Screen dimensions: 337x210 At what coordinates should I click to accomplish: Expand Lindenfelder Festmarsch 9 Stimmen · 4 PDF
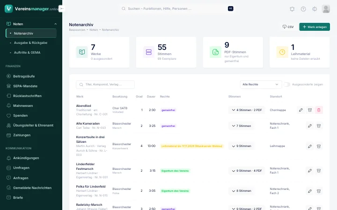pyautogui.click(x=247, y=171)
